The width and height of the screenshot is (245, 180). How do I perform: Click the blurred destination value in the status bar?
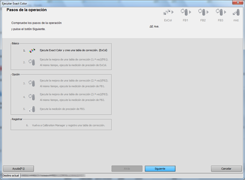tap(53, 175)
